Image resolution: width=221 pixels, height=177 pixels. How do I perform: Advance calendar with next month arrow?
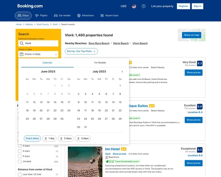tap(122, 72)
